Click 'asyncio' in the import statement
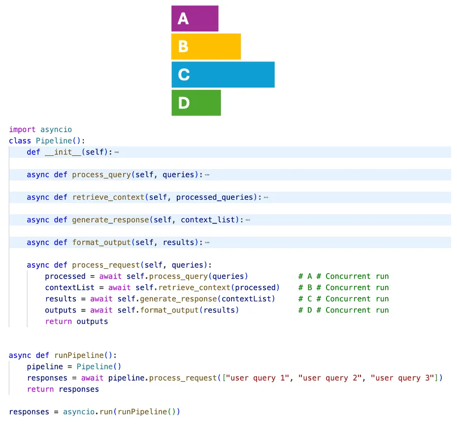 pos(56,129)
